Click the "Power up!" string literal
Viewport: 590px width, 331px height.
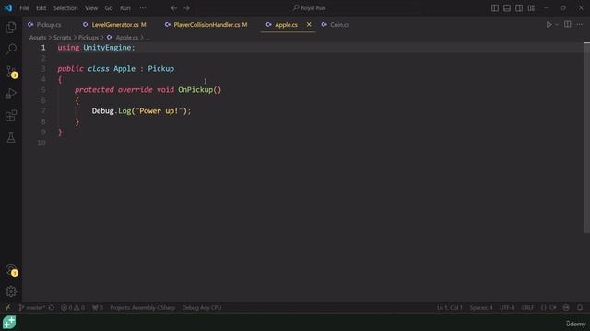159,111
